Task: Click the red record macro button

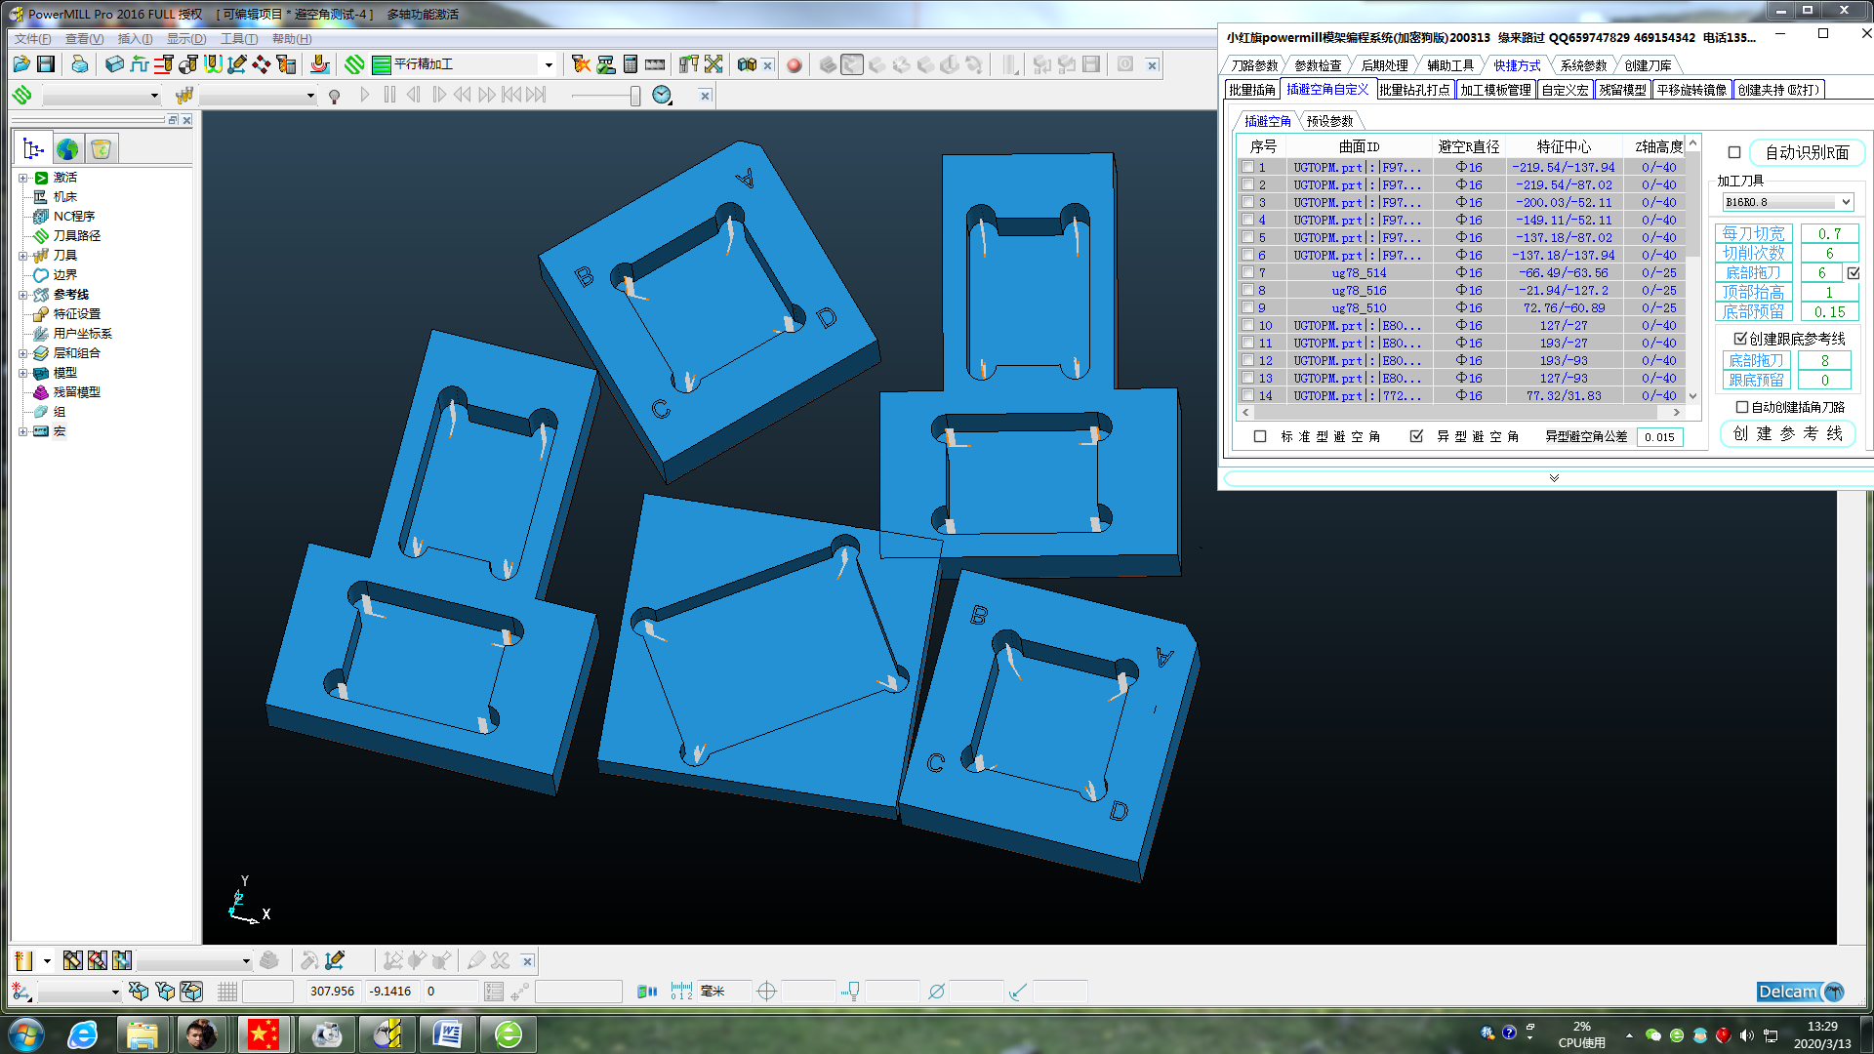Action: coord(794,65)
